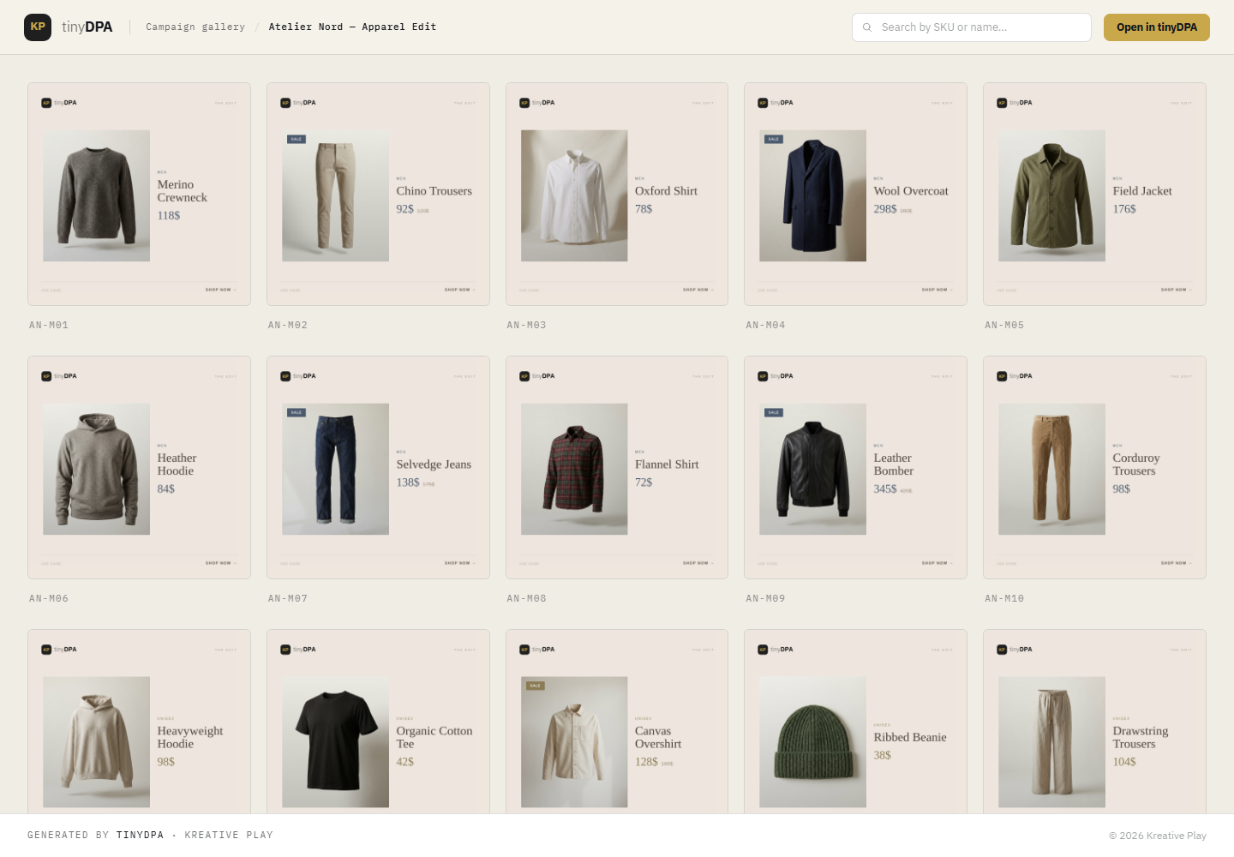Click the KP logo icon in header

point(38,27)
